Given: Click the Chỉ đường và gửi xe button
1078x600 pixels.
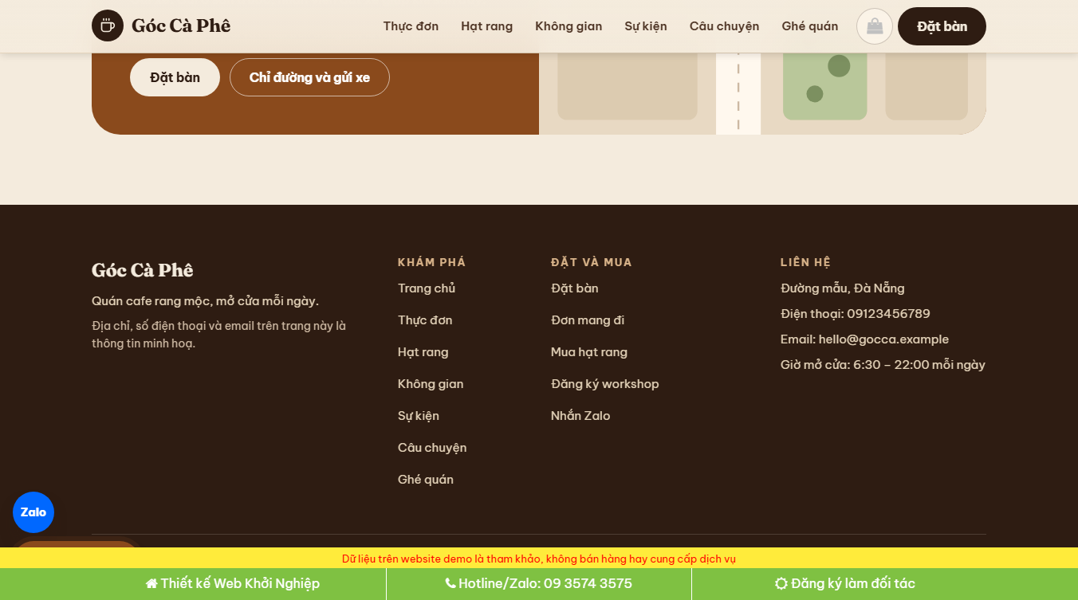Looking at the screenshot, I should point(309,77).
